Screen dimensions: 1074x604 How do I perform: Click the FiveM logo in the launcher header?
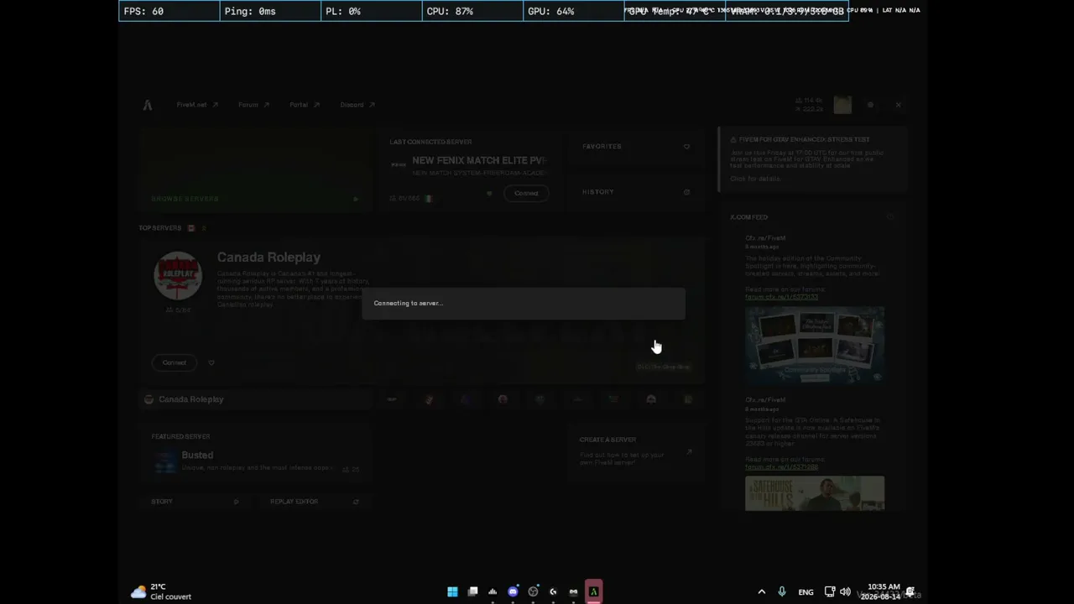tap(148, 105)
